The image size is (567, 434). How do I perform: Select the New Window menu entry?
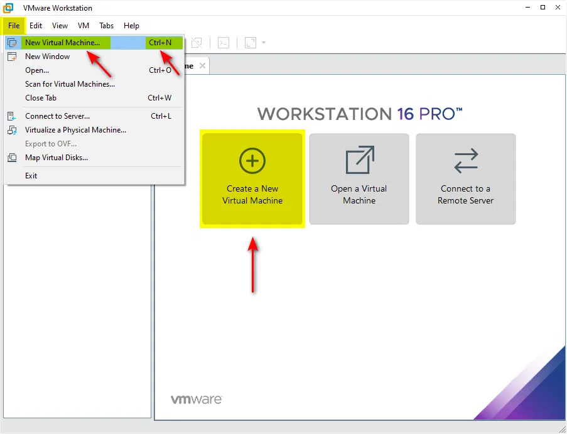coord(94,57)
